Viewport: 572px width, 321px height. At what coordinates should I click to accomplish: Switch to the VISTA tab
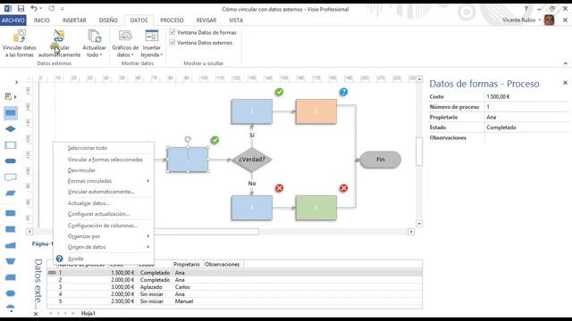click(x=236, y=21)
